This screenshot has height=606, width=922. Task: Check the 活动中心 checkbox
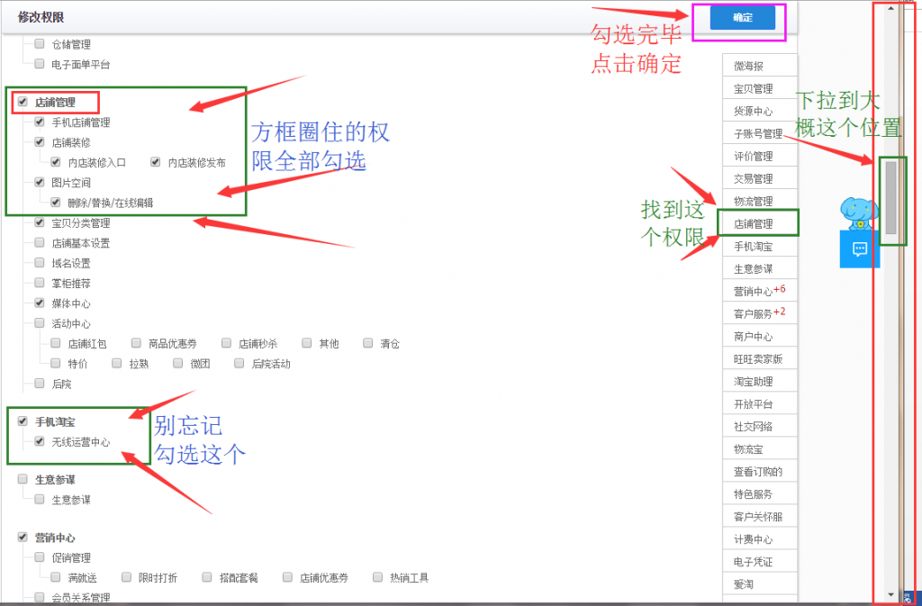click(40, 322)
